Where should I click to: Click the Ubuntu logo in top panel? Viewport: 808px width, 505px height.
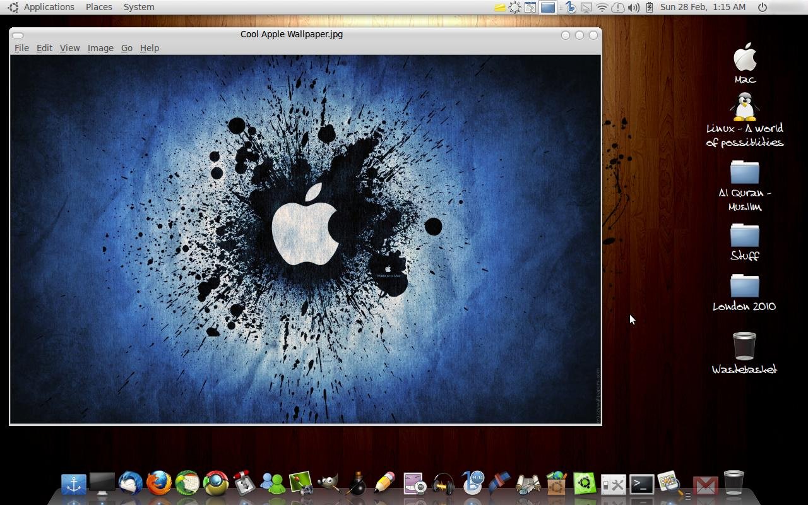13,7
